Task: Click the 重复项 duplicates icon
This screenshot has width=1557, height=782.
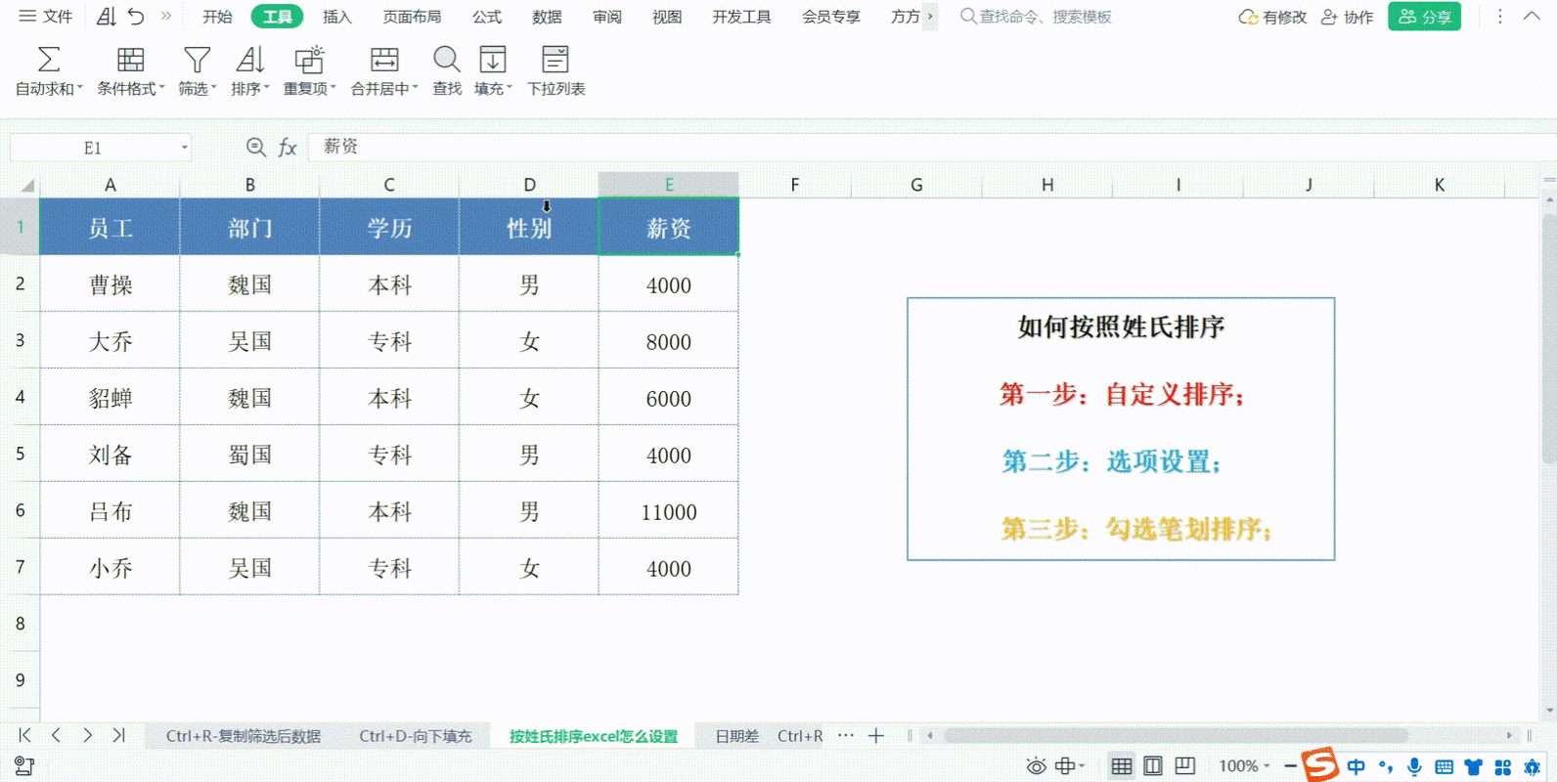Action: (x=309, y=60)
